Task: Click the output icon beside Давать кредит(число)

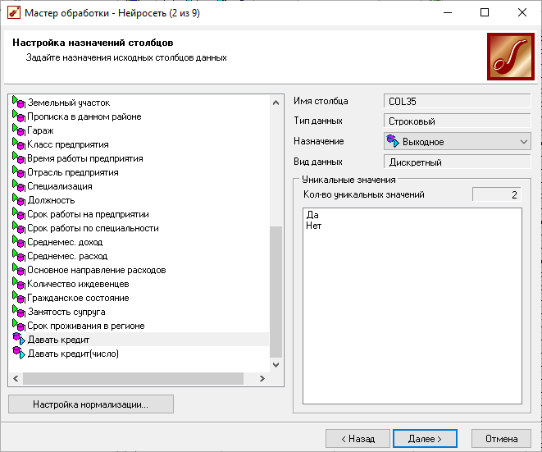Action: [x=19, y=353]
